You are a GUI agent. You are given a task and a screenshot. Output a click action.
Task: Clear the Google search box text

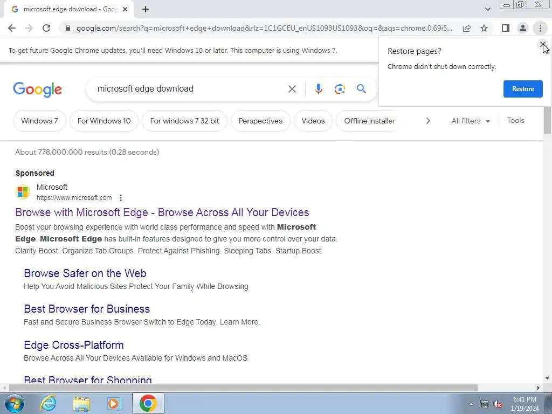292,89
